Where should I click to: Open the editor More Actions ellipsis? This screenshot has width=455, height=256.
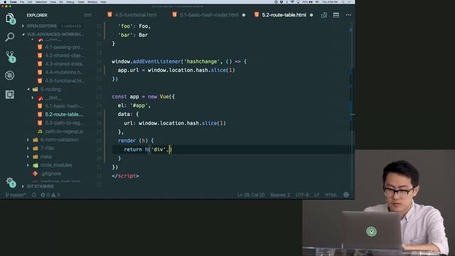[348, 15]
